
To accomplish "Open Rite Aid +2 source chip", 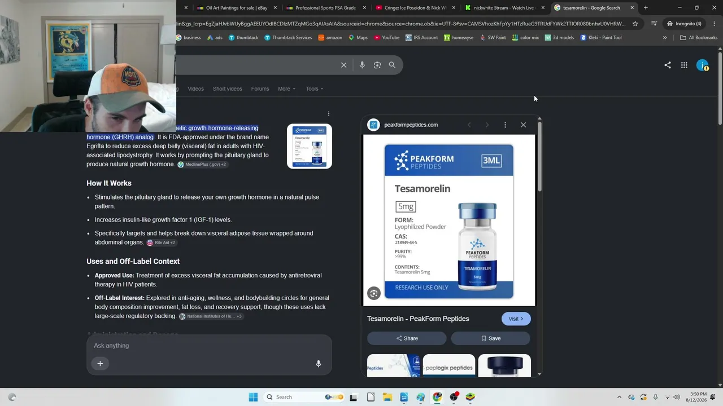I will click(x=161, y=242).
